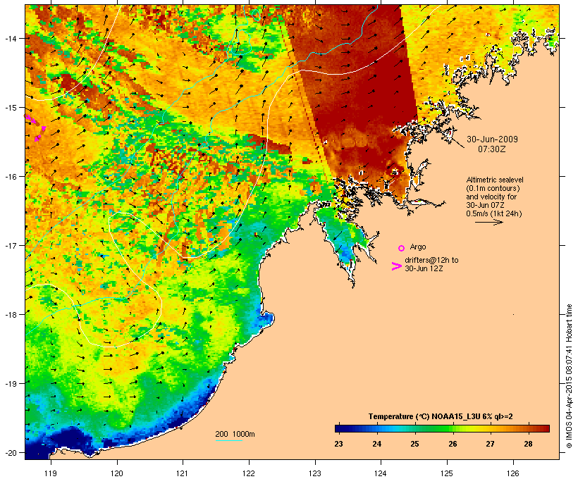This screenshot has height=479, width=578.
Task: Click the latitude axis label "-19"
Action: pos(11,384)
